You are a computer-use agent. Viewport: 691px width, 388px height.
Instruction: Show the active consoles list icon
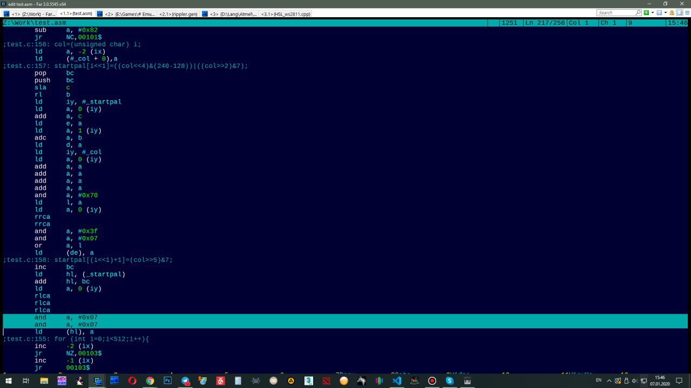coord(659,12)
